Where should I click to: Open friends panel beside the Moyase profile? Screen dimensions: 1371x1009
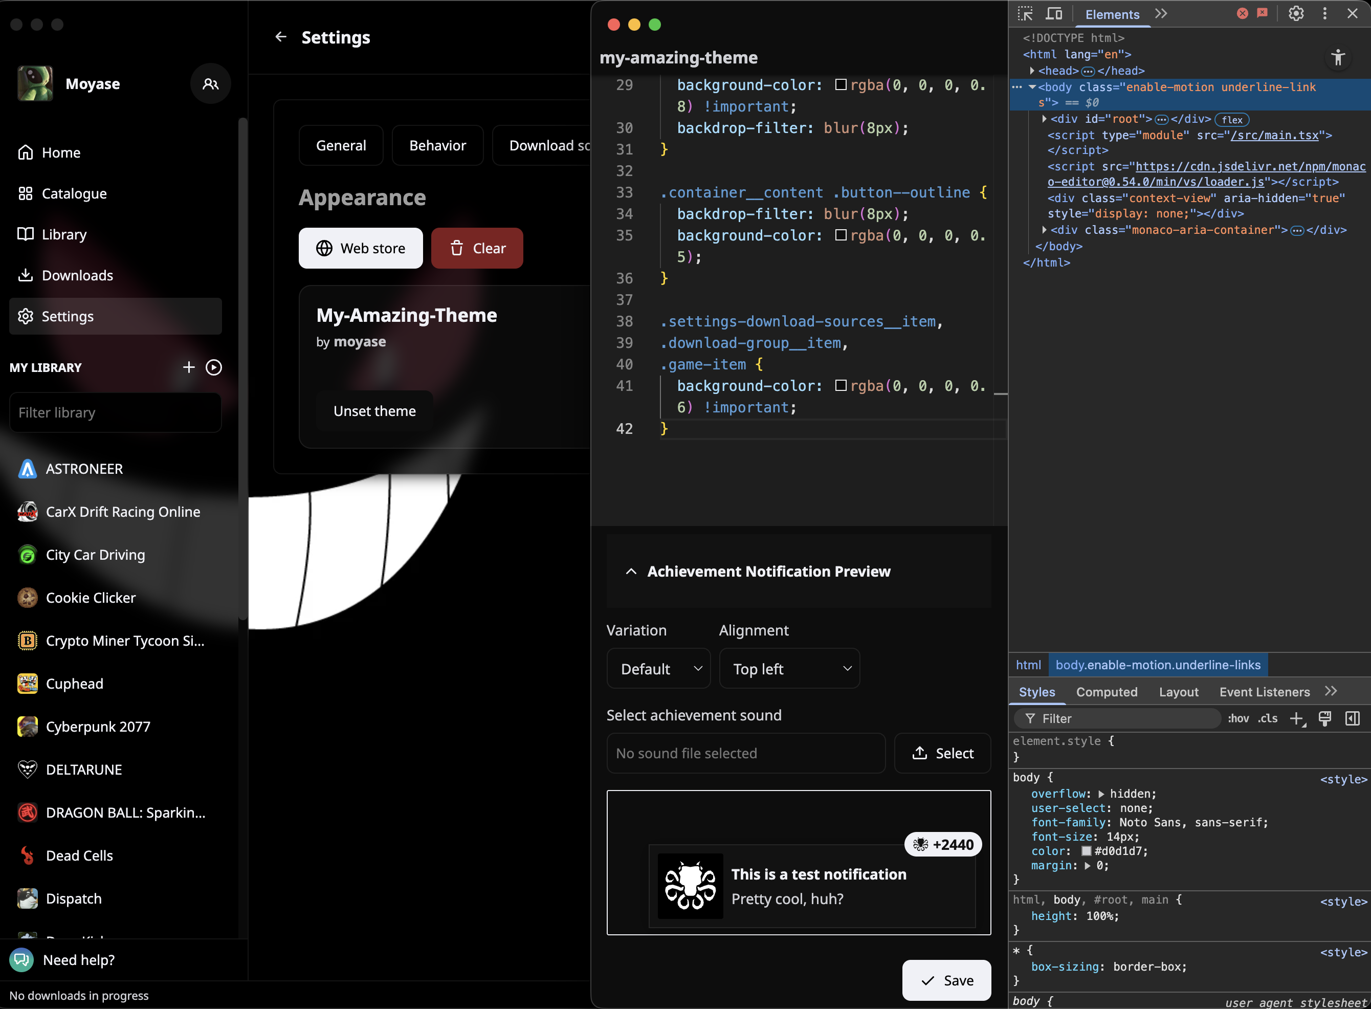point(210,84)
